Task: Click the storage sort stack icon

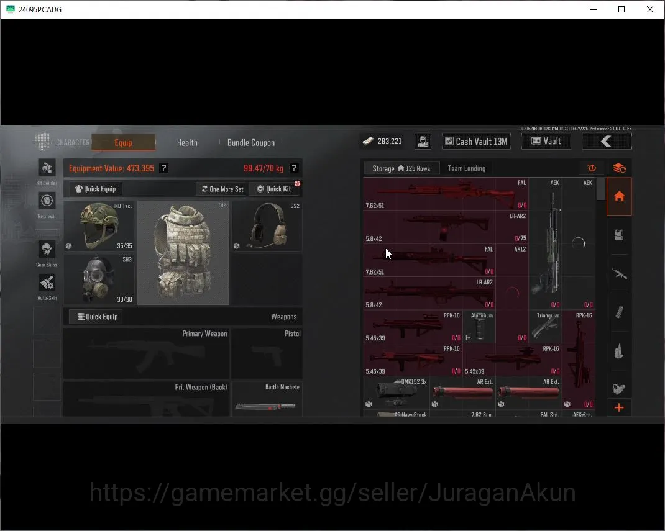Action: 619,168
